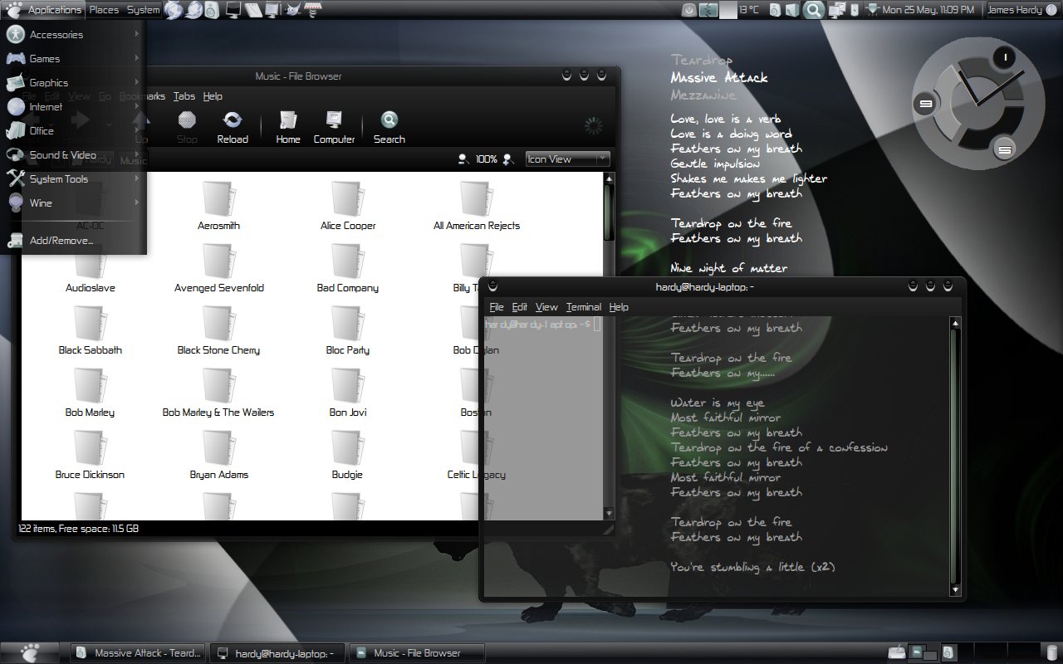This screenshot has height=664, width=1063.
Task: Open the Help menu in File Browser
Action: click(x=213, y=96)
